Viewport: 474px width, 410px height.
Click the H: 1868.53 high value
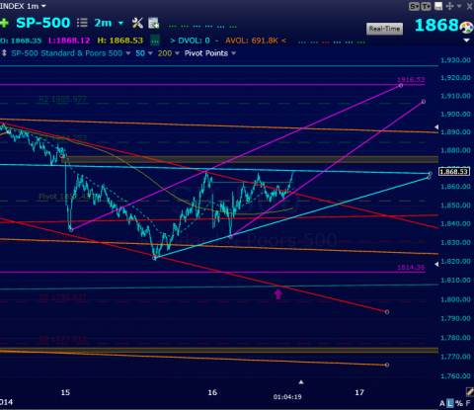coord(120,41)
